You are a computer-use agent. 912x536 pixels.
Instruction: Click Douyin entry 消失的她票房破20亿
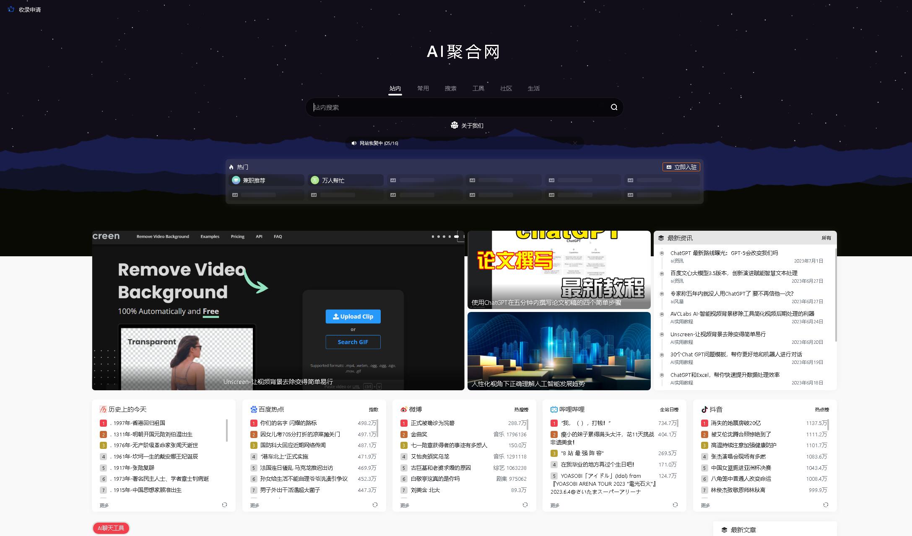coord(735,423)
